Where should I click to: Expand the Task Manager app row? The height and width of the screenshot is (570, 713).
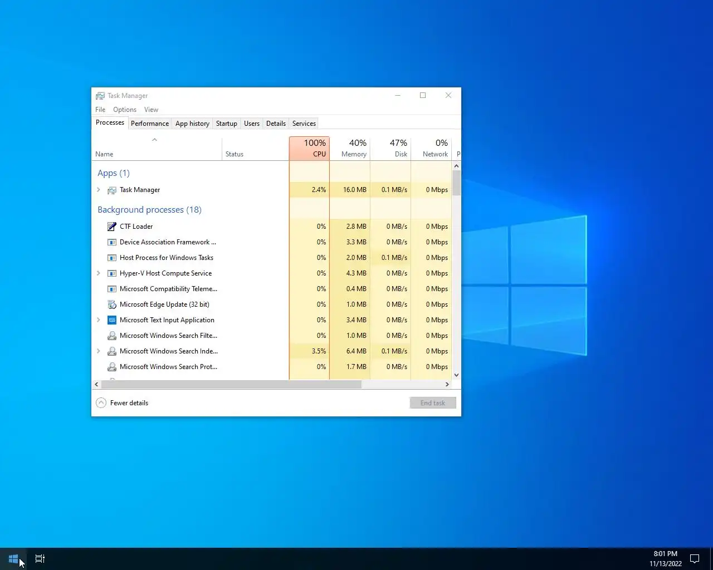99,190
